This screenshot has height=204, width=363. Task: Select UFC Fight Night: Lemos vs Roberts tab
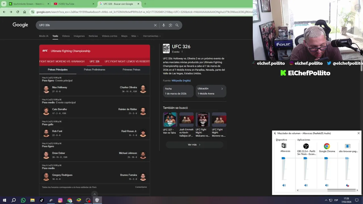coord(127,61)
